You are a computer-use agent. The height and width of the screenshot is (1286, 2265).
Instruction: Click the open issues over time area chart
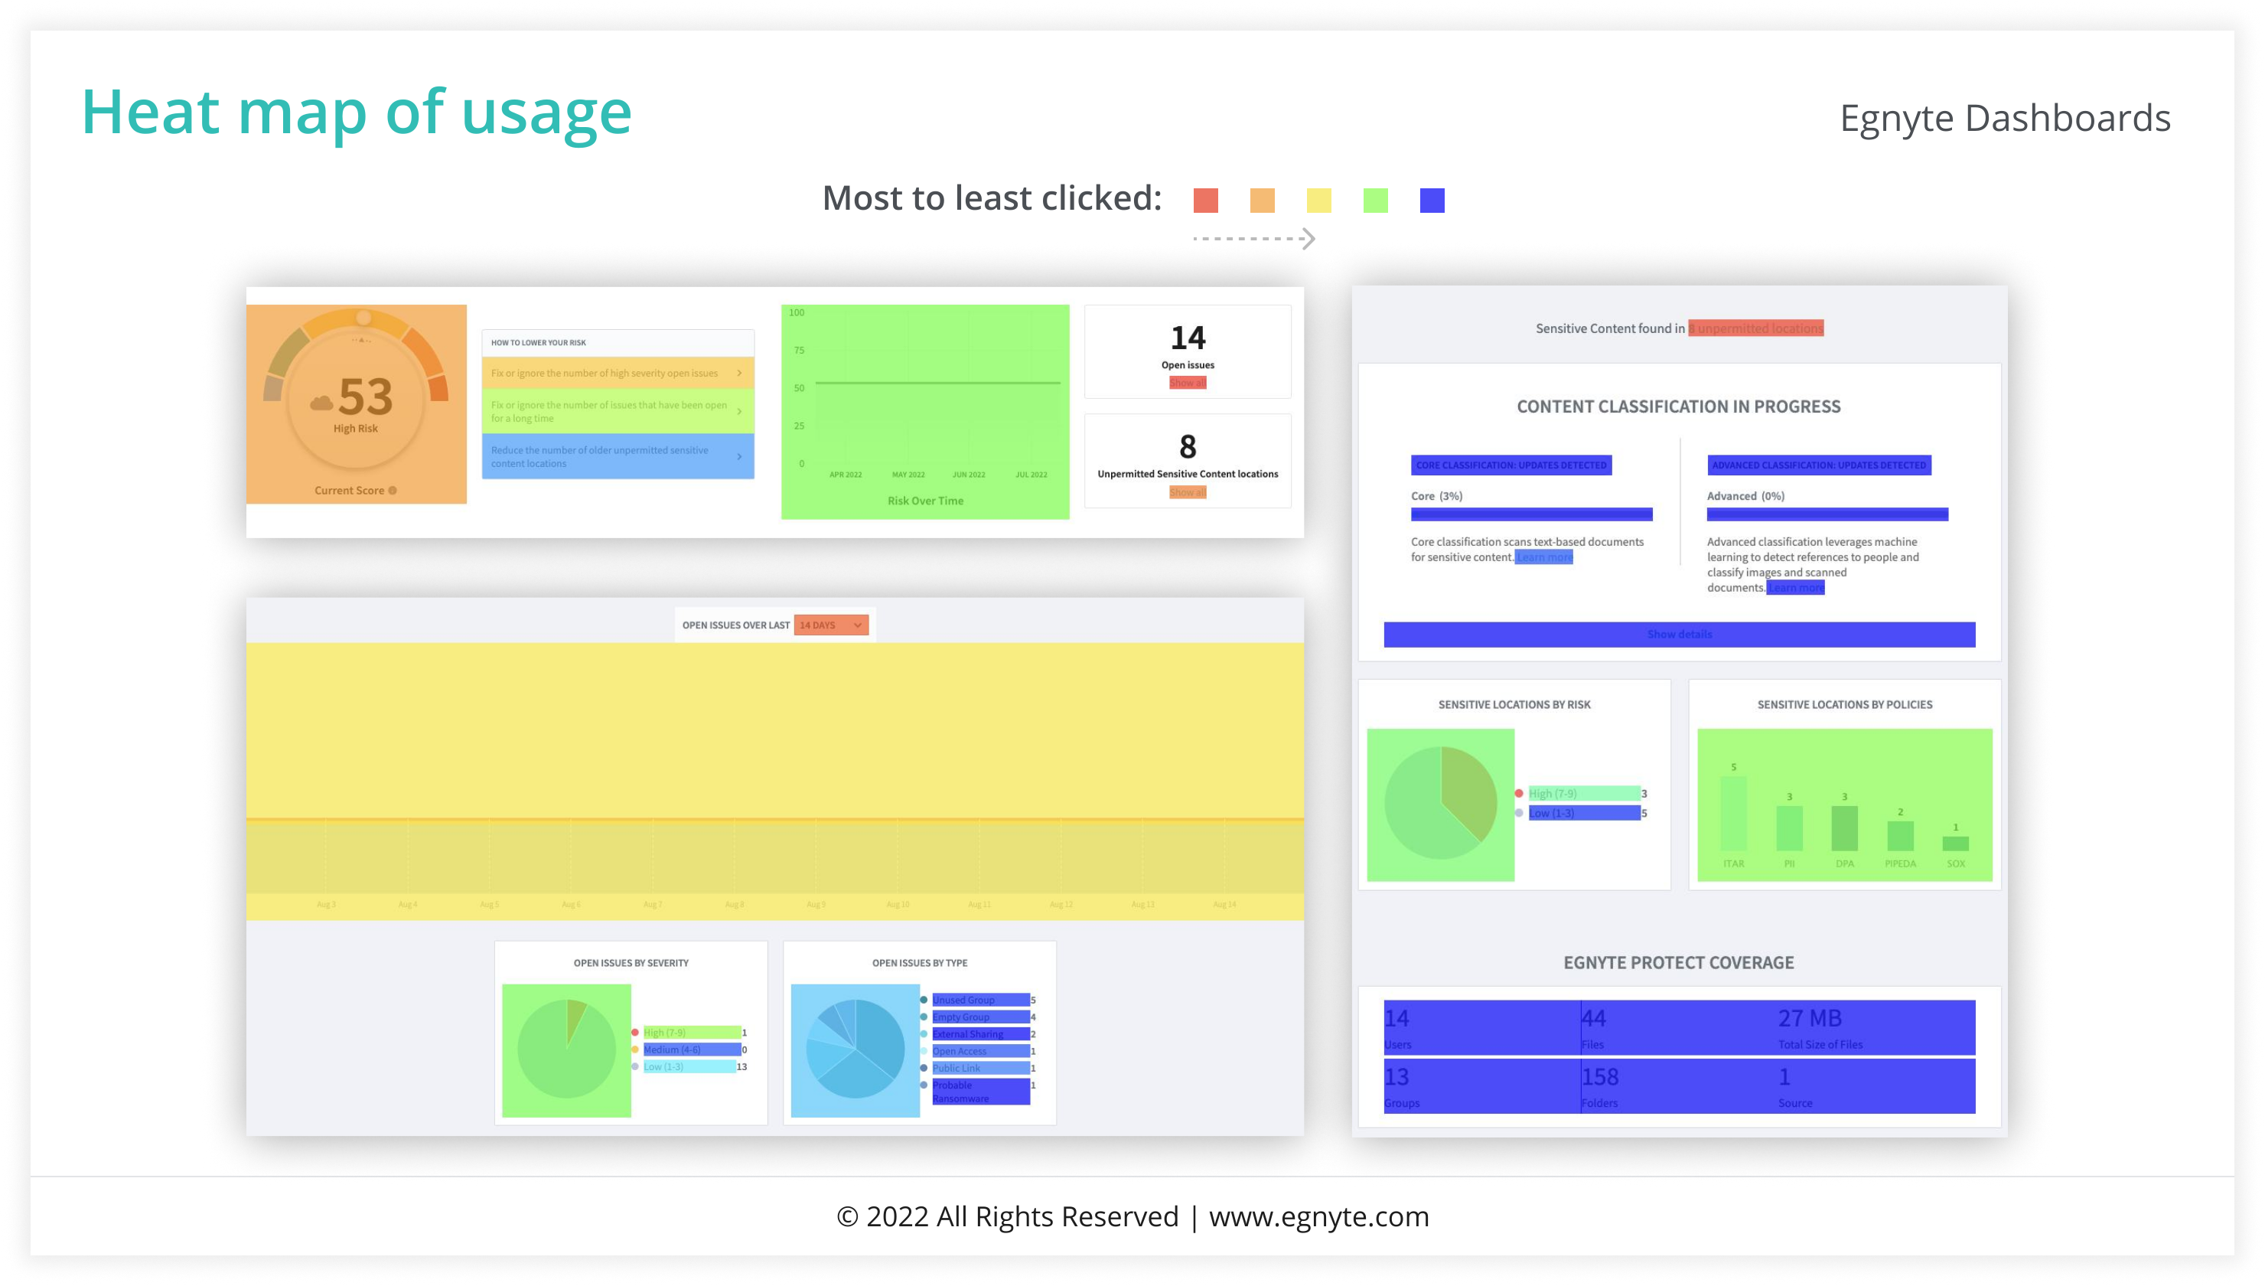[x=775, y=781]
